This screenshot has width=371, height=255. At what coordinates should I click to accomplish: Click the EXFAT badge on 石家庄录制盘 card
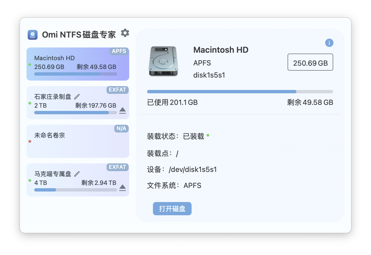pyautogui.click(x=118, y=90)
